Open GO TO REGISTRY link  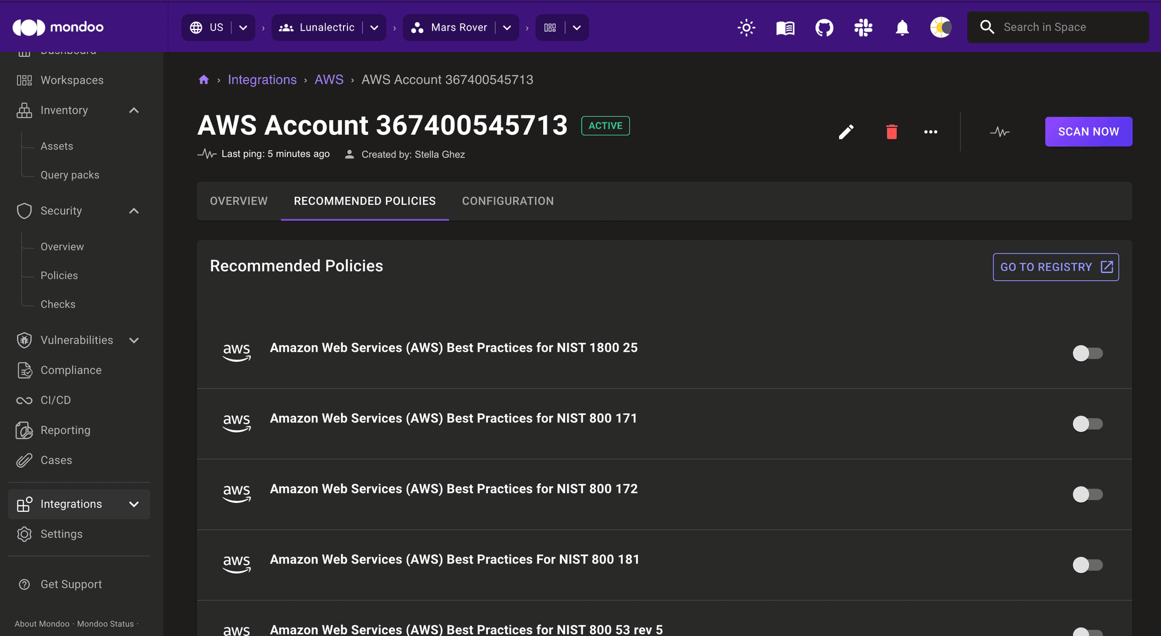[x=1056, y=267]
